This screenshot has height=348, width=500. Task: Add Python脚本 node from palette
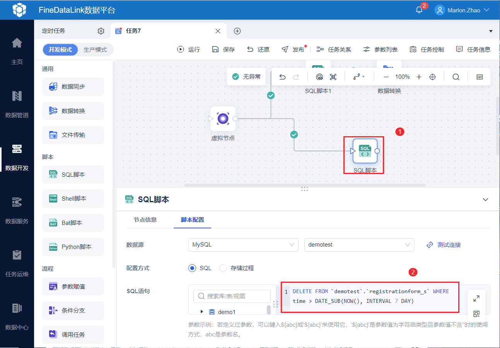pos(73,247)
